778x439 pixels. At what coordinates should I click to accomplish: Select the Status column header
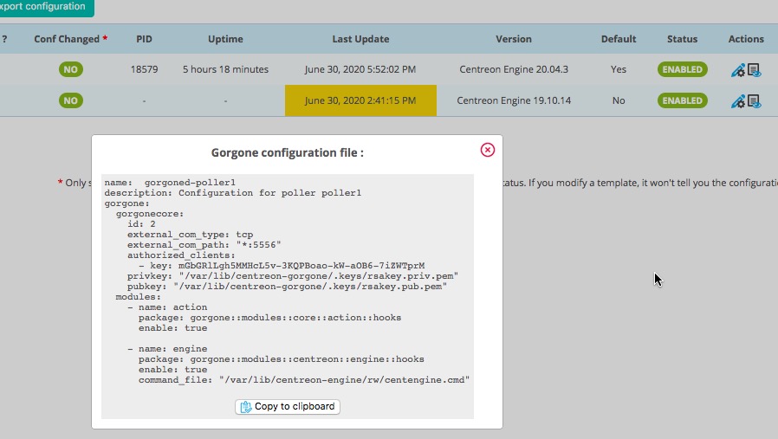tap(682, 39)
